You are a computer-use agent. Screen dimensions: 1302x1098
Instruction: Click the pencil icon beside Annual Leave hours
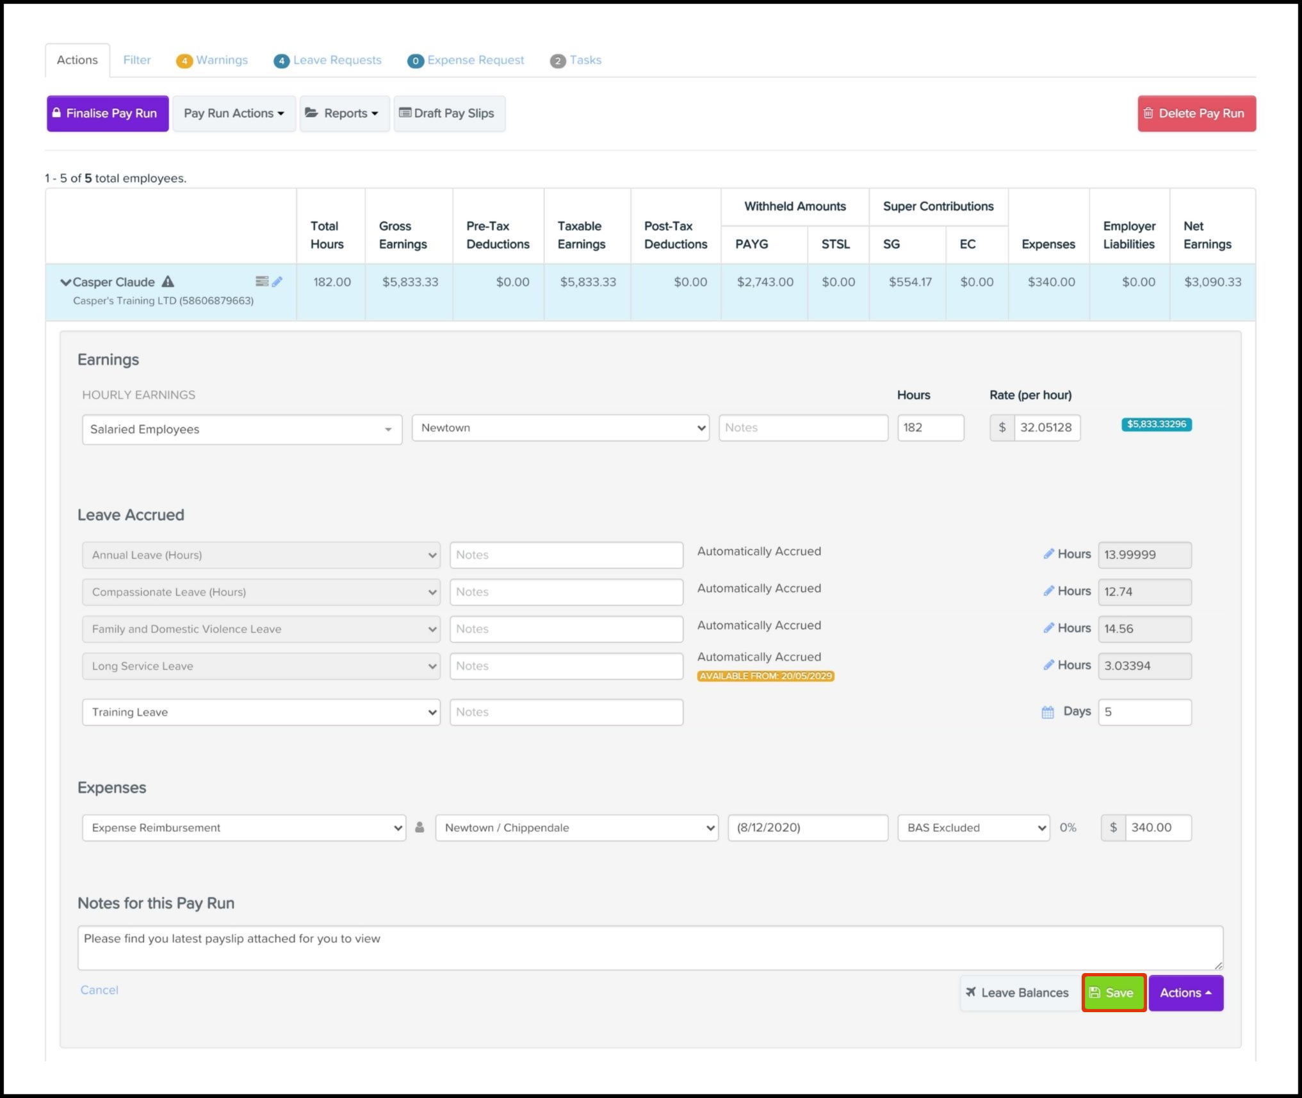pyautogui.click(x=1048, y=553)
